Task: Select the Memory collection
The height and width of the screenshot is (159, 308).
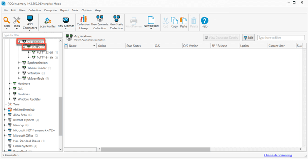Action: tap(18, 125)
